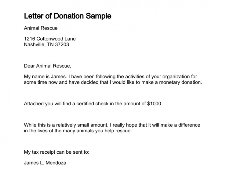Image resolution: width=229 pixels, height=171 pixels.
Task: Click the word 'Sample' in the title
Action: 99,16
